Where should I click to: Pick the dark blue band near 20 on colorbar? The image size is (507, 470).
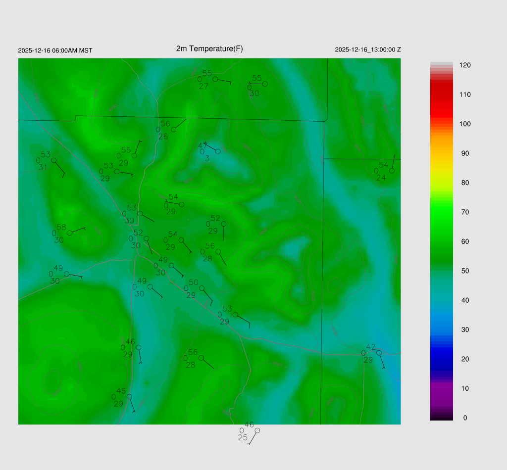coord(442,359)
